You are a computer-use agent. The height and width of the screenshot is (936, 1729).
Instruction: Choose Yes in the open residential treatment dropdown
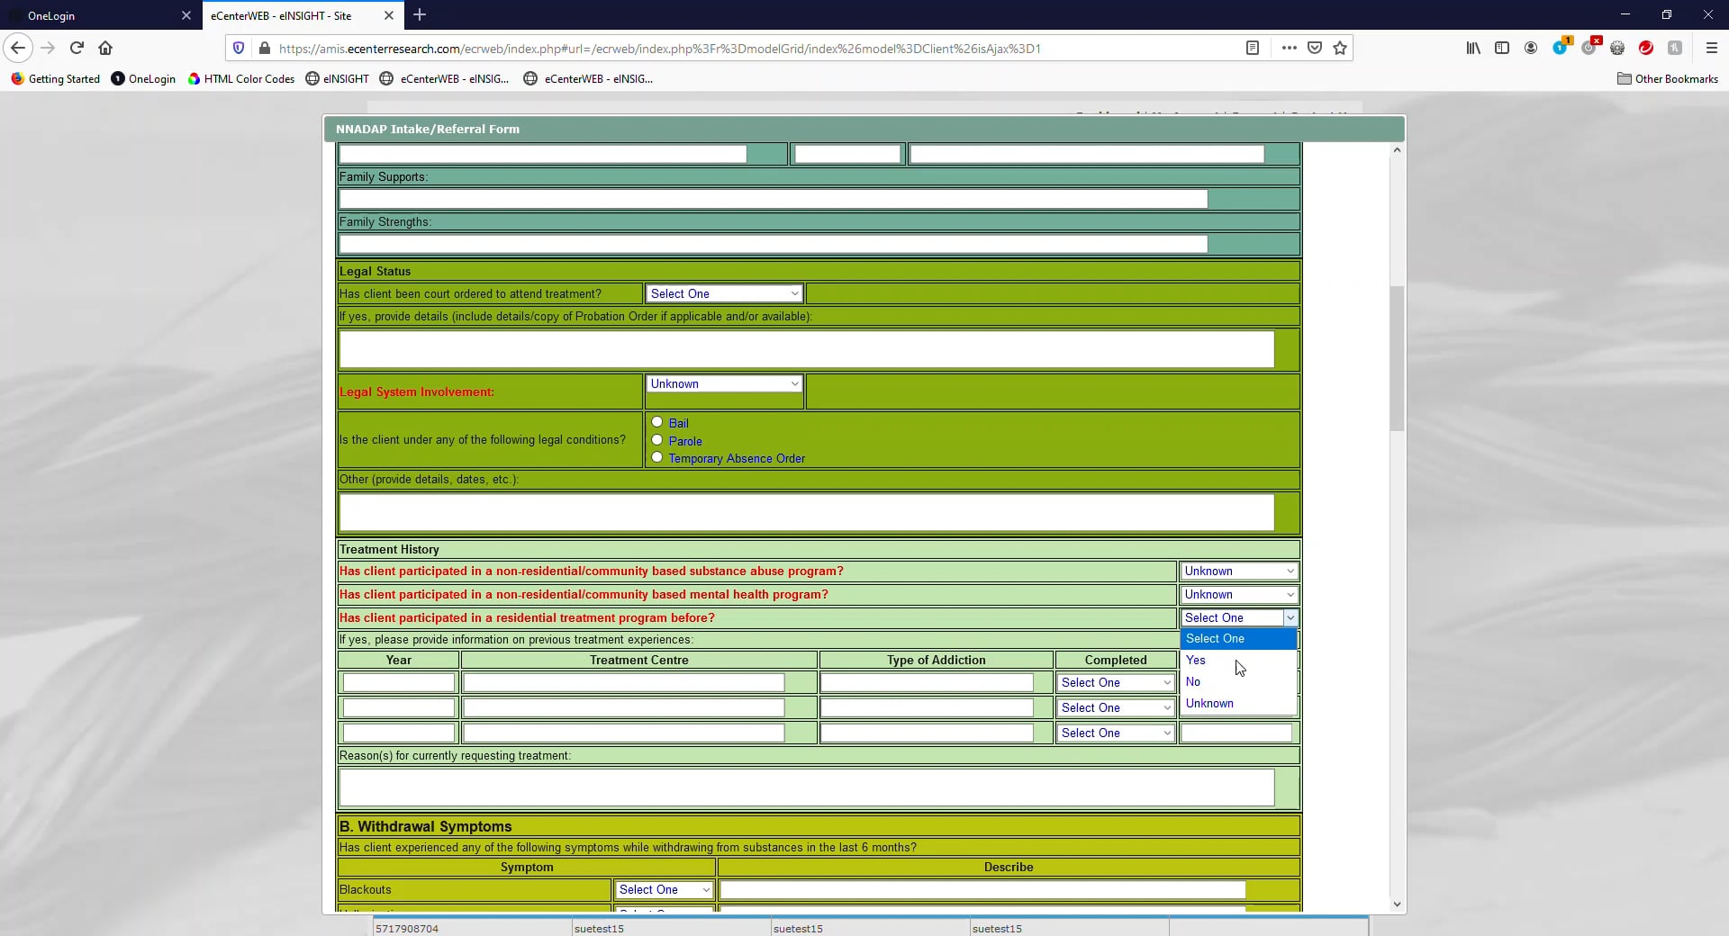tap(1195, 660)
